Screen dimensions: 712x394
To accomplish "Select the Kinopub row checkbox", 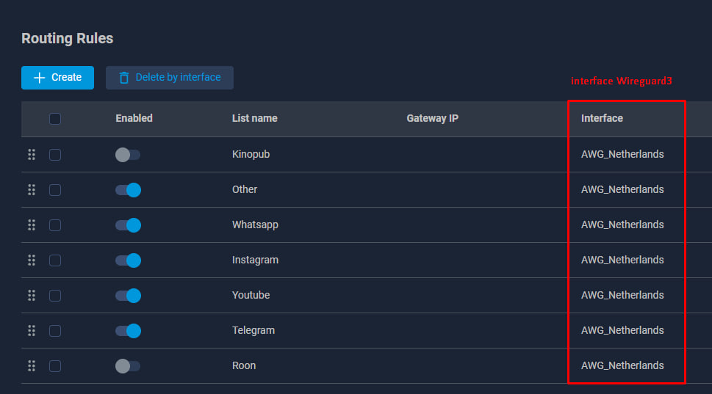I will point(55,155).
